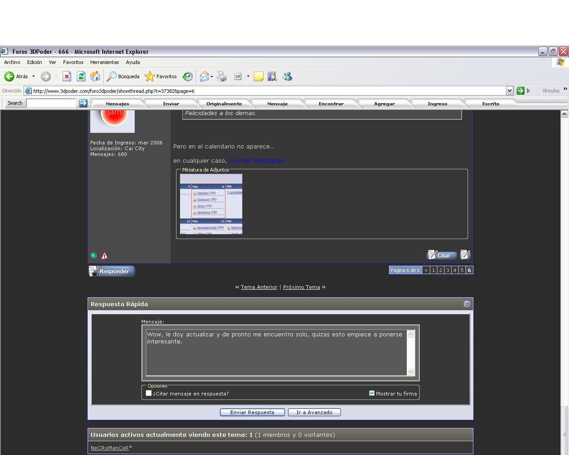
Task: Go back with the Atrás button
Action: tap(16, 76)
